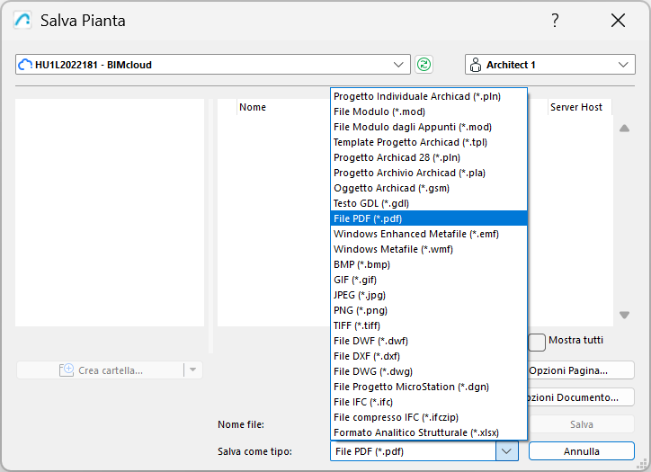
Task: Select Windows Metafile (*.wmf)
Action: 429,249
